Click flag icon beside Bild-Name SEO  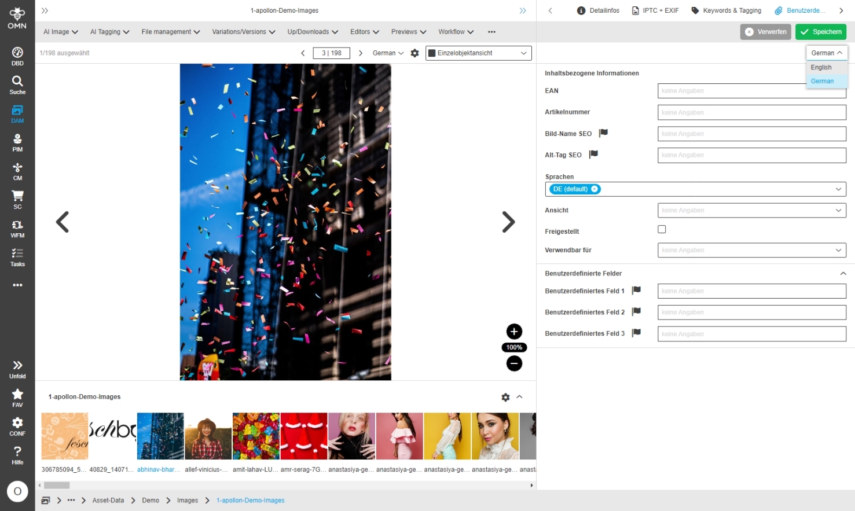[x=603, y=133]
